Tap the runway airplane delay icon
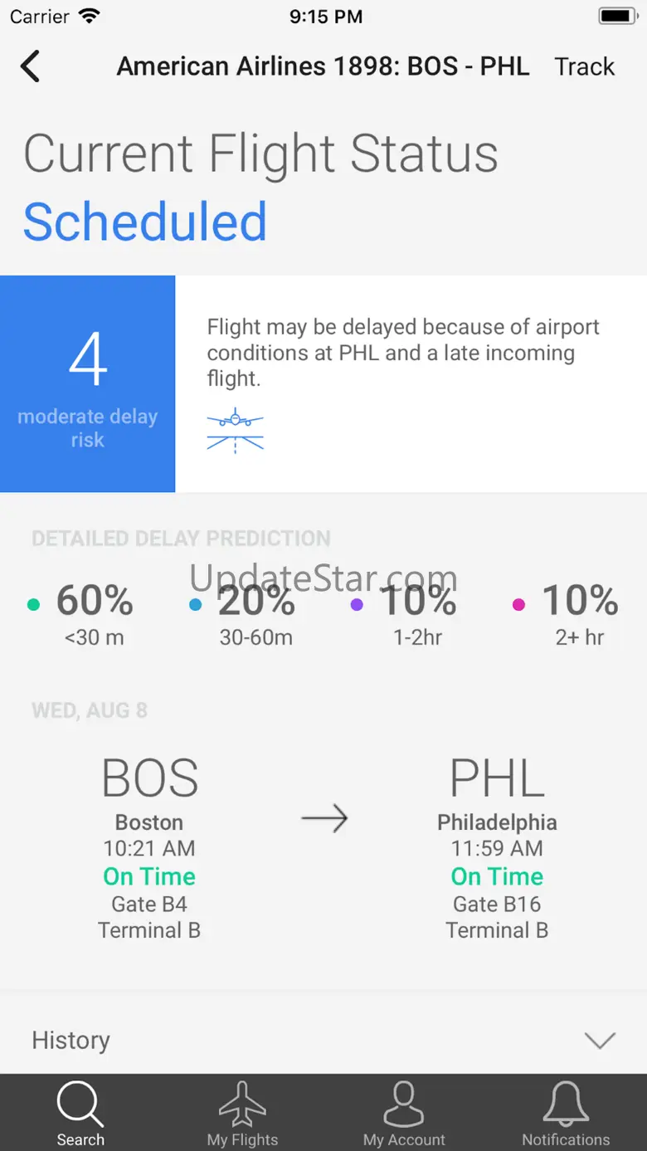This screenshot has width=647, height=1151. pyautogui.click(x=235, y=430)
